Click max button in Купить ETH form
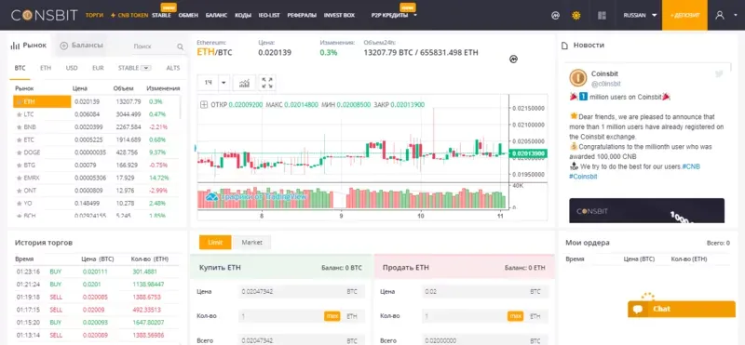 [x=332, y=316]
